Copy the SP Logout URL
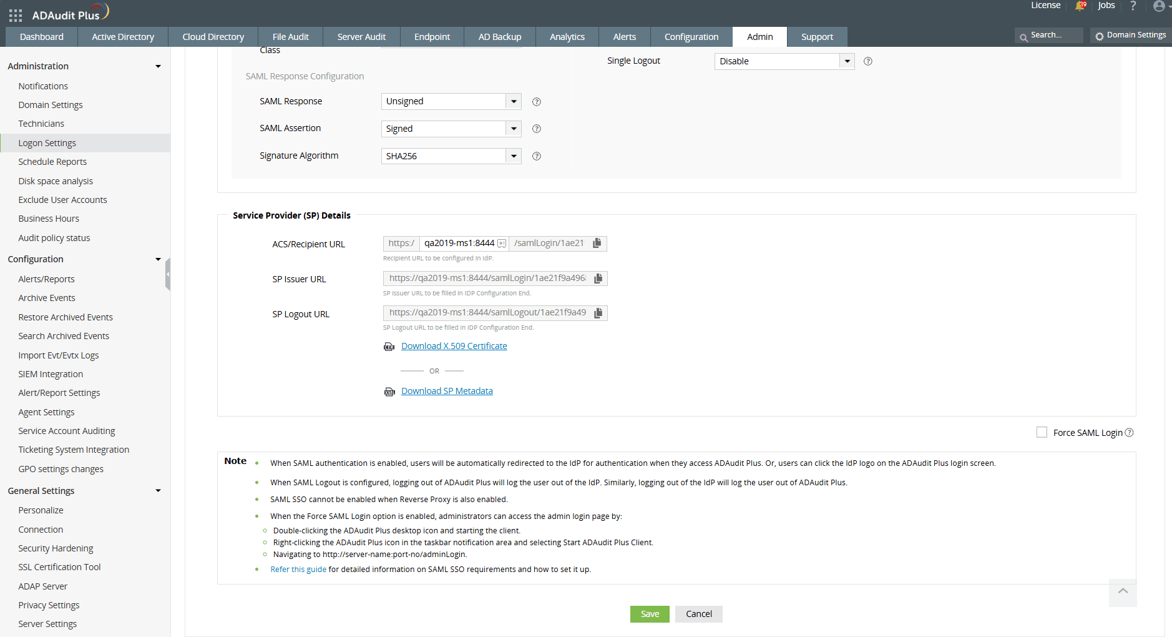 598,312
